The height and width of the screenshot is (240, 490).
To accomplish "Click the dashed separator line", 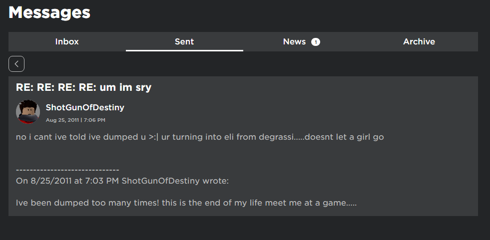I will 67,170.
